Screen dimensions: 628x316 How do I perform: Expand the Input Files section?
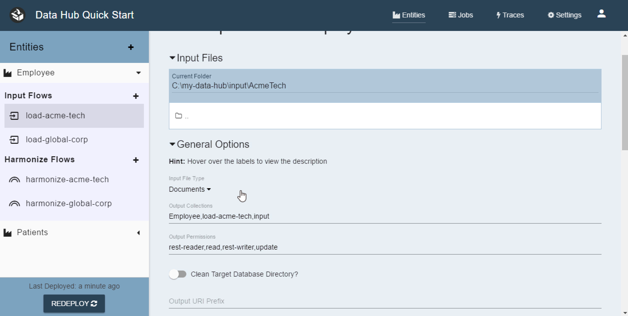pos(173,58)
